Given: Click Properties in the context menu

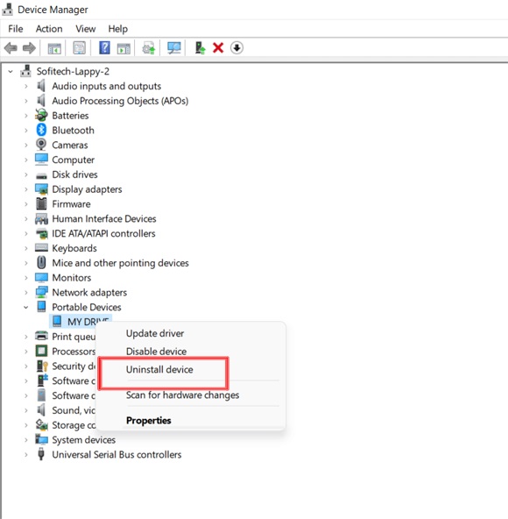Looking at the screenshot, I should (149, 420).
